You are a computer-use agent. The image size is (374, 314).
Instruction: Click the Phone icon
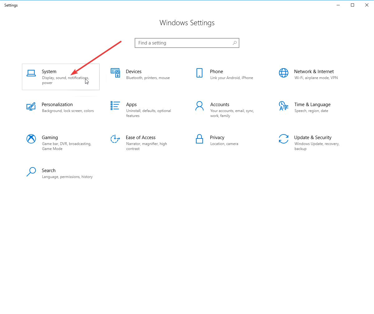click(199, 73)
